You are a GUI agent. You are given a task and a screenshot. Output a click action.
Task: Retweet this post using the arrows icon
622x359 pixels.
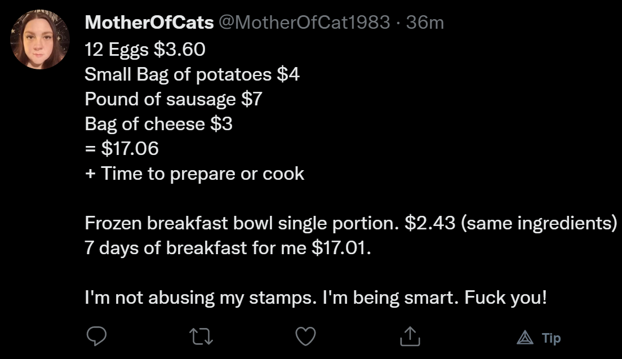(201, 336)
